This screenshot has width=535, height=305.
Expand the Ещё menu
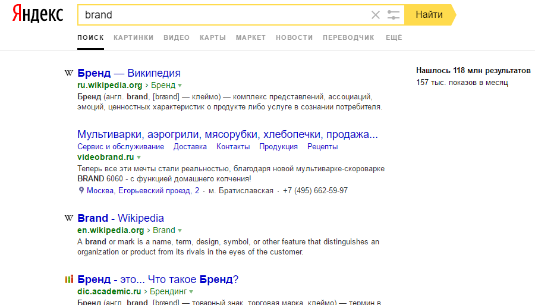394,37
